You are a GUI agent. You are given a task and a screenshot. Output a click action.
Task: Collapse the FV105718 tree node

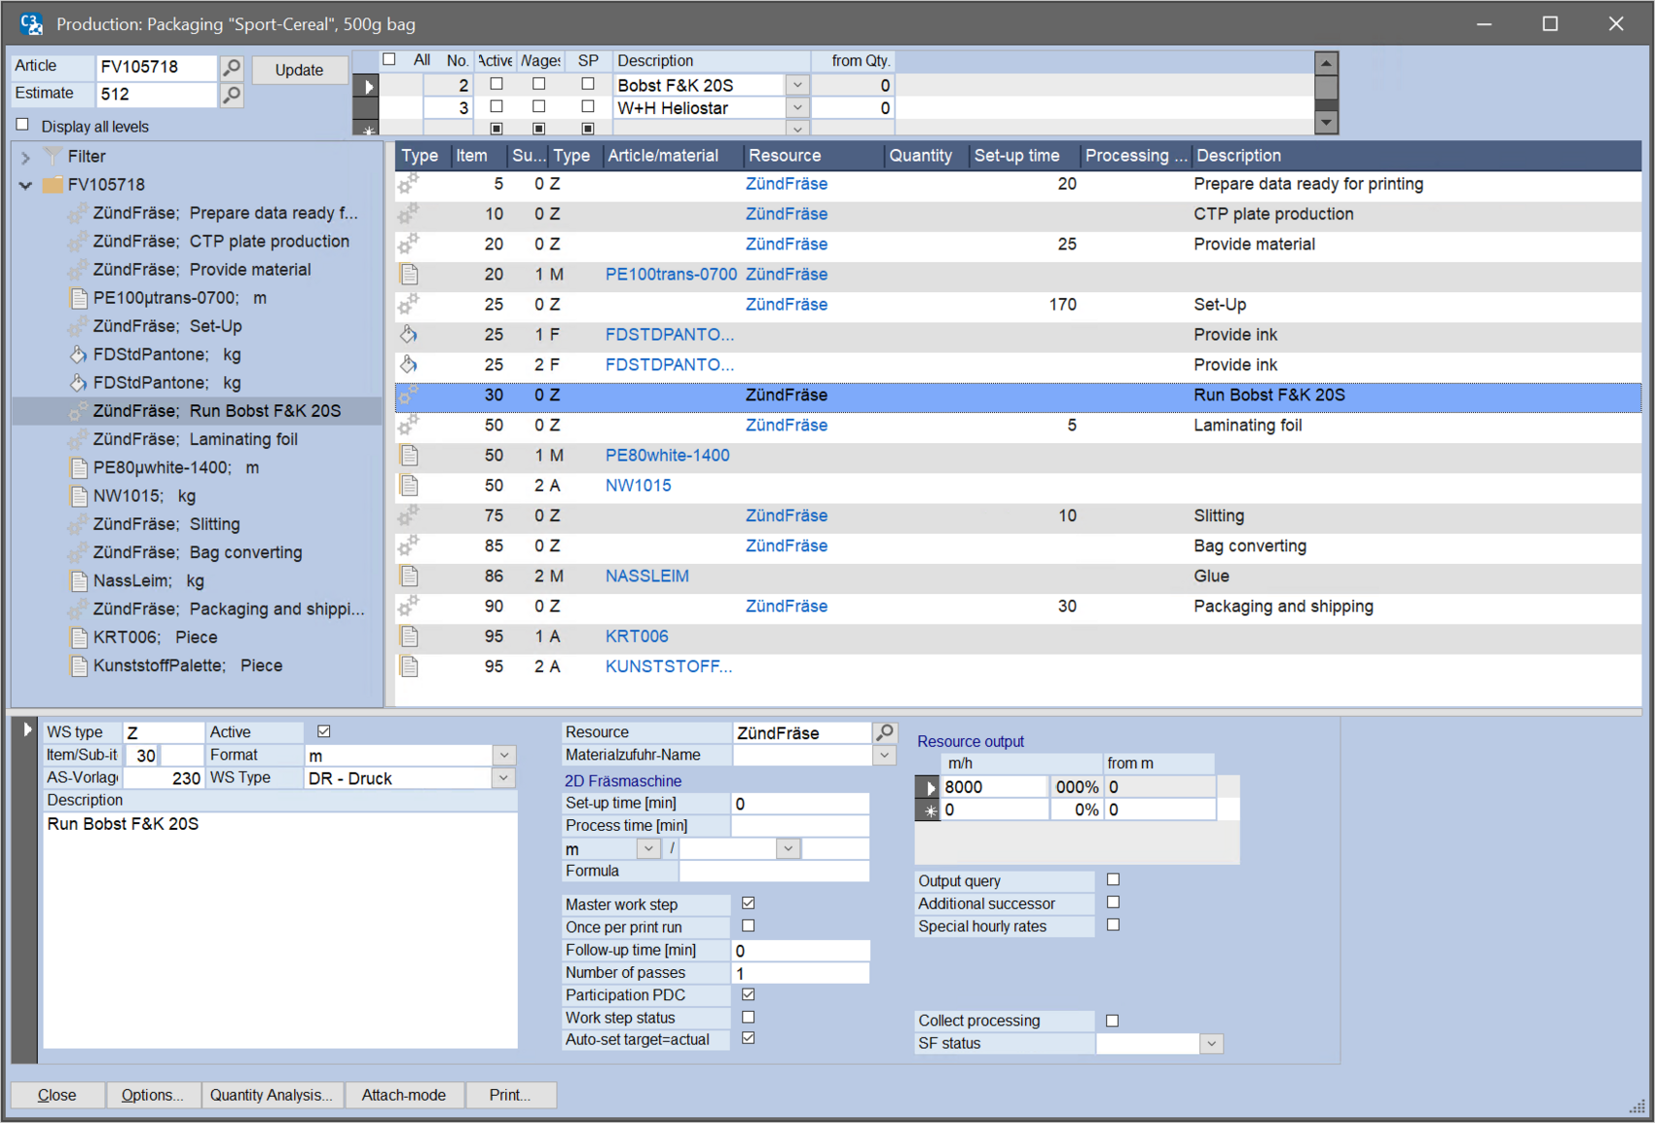point(26,185)
